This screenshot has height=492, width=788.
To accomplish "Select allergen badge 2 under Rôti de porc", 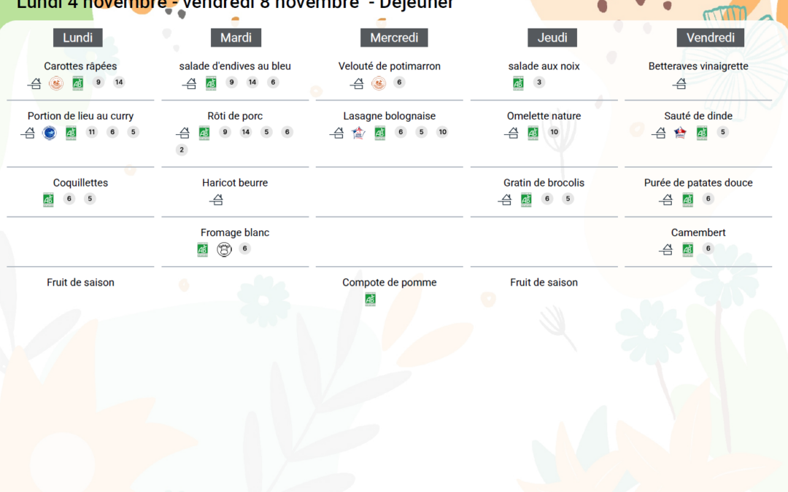I will [x=182, y=149].
